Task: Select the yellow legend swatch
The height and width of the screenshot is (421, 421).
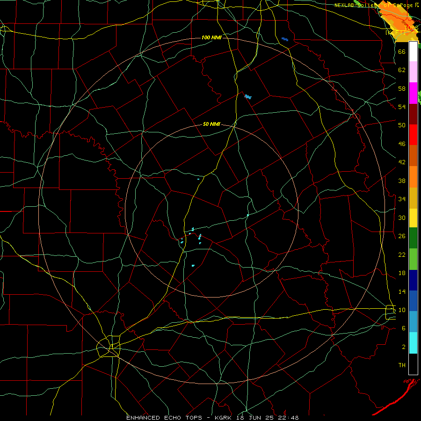Action: 413,218
